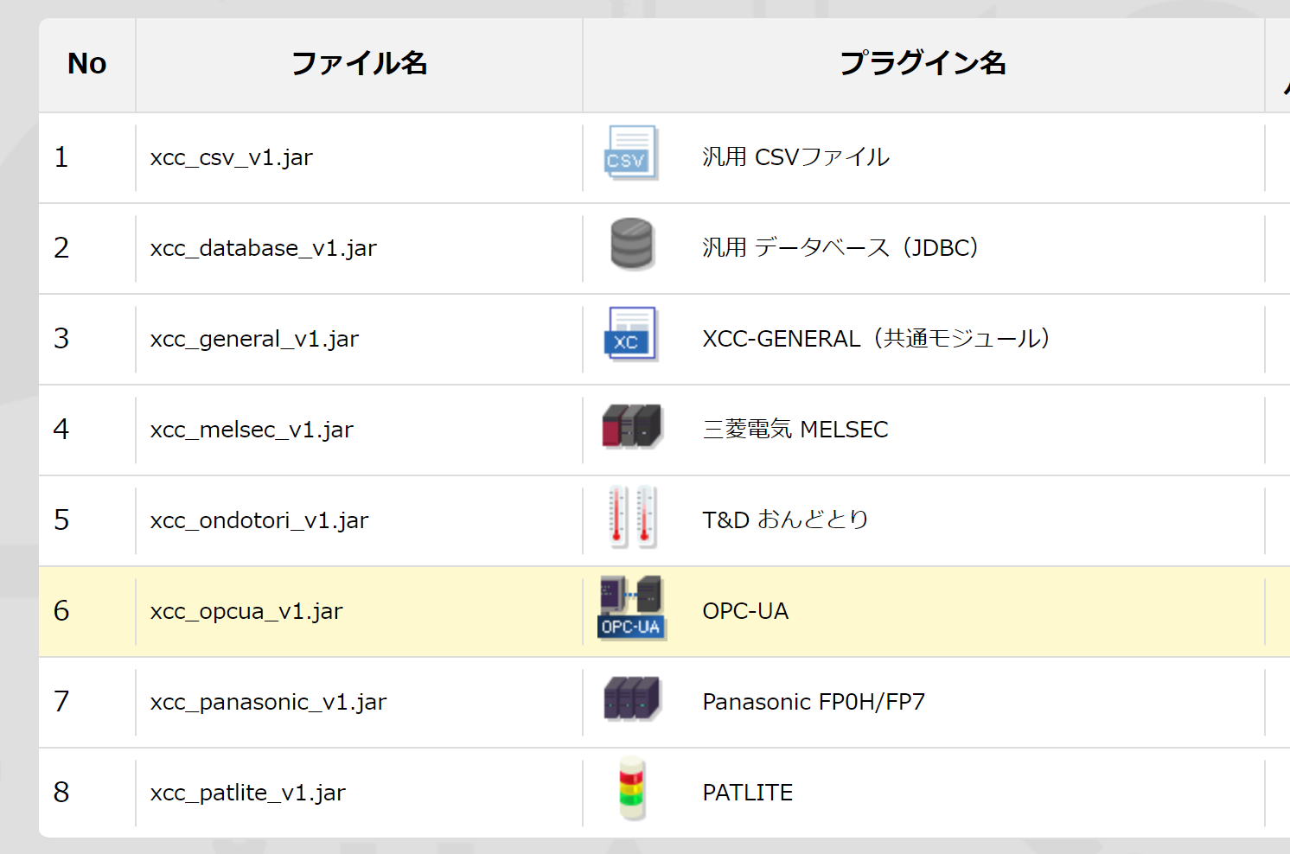Click the PATLITE signal tower icon
Image resolution: width=1290 pixels, height=854 pixels.
pyautogui.click(x=632, y=789)
